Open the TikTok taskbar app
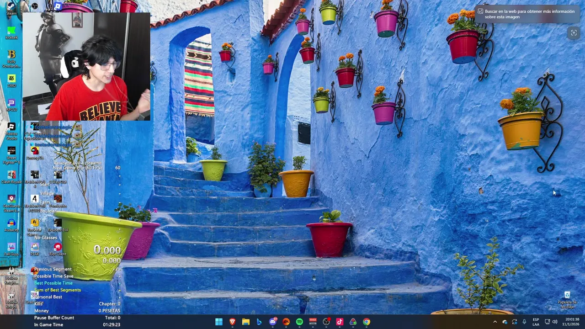 tap(340, 322)
